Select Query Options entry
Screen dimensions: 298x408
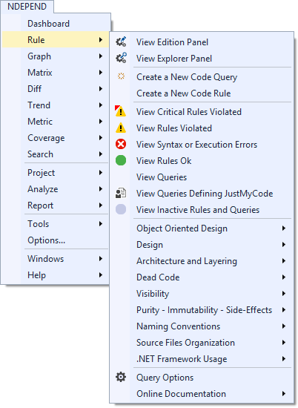(165, 378)
